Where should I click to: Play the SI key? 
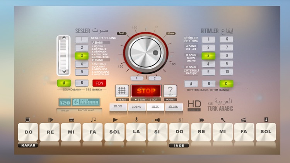[x=158, y=132]
